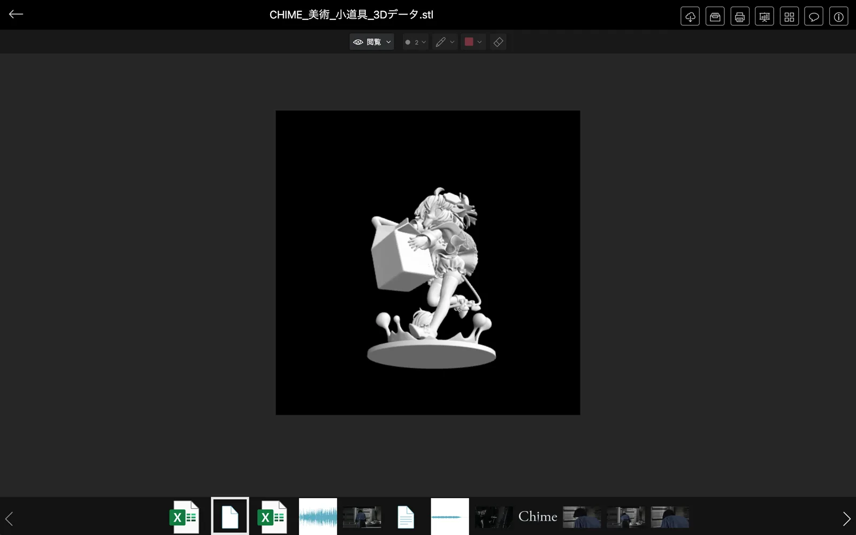Viewport: 856px width, 535px height.
Task: Show file details via the info icon
Action: point(838,17)
